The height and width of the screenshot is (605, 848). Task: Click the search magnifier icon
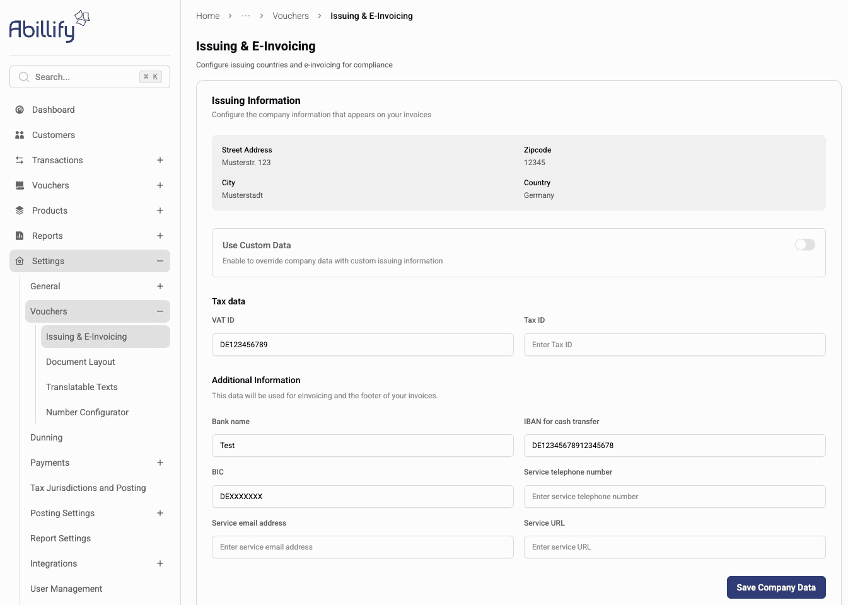[x=24, y=77]
